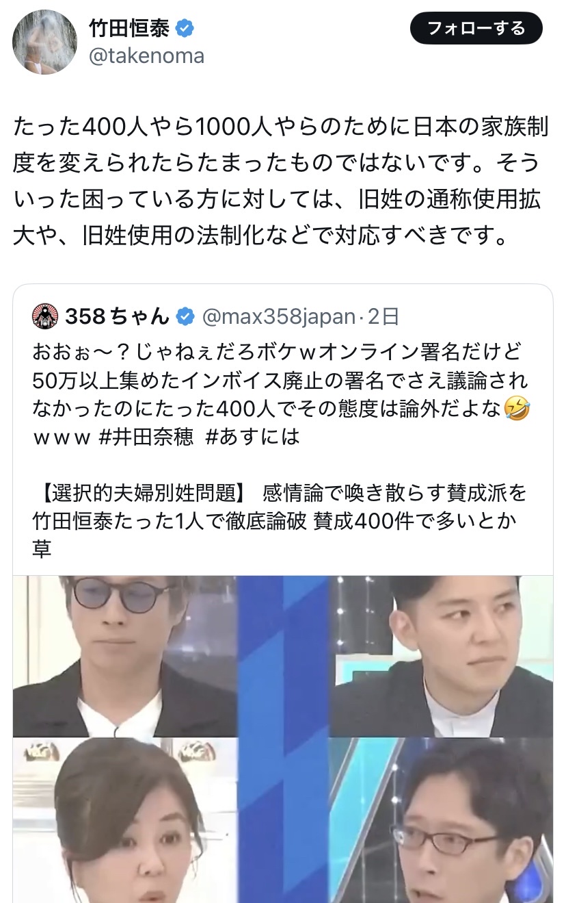The image size is (566, 903).
Task: Open the @max358japan handle
Action: [x=278, y=316]
